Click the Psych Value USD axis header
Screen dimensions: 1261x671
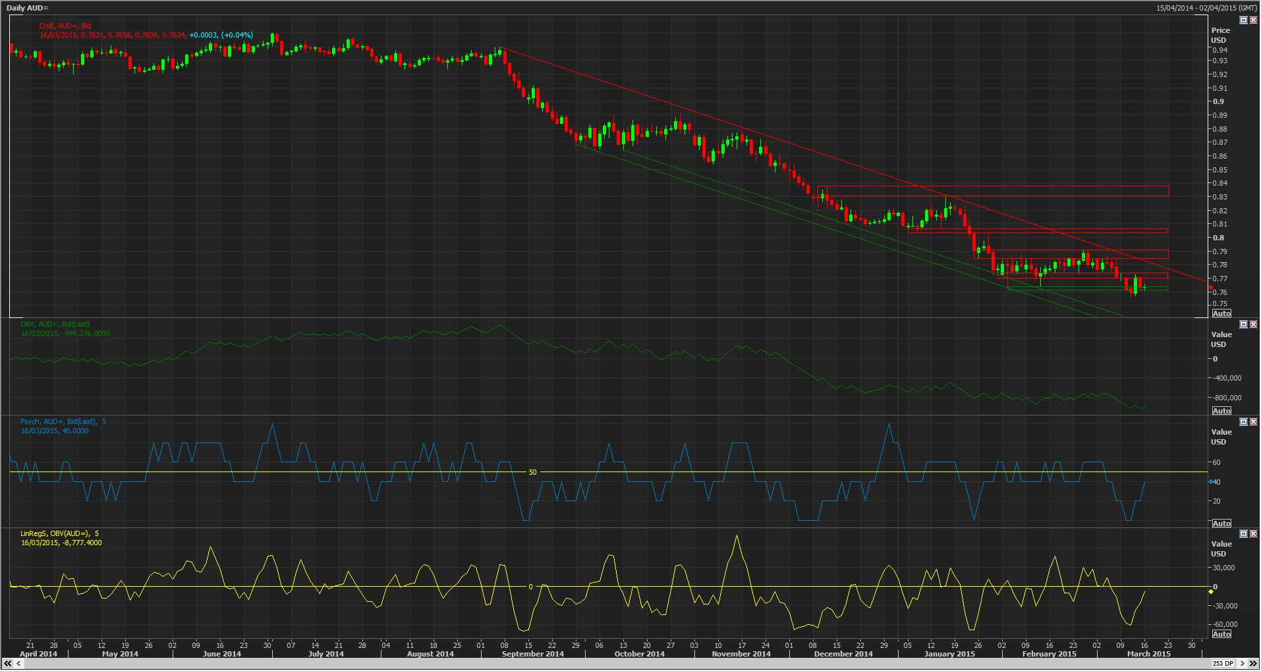1221,437
